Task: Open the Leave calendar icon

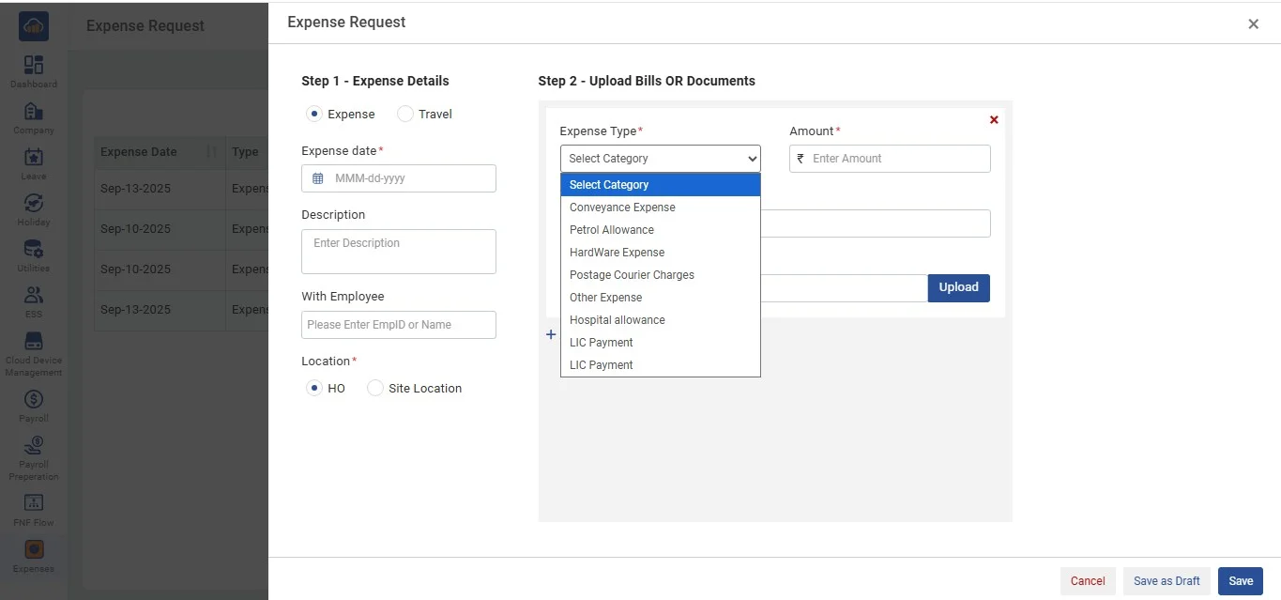Action: tap(34, 158)
